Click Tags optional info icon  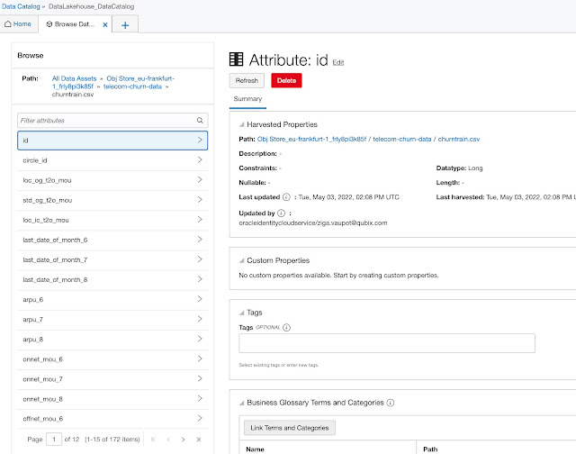click(286, 327)
